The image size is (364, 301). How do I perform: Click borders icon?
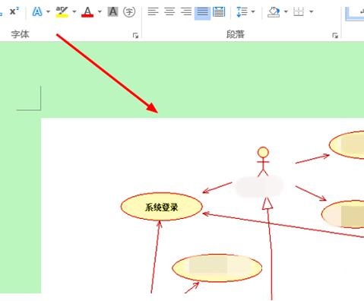(x=299, y=11)
